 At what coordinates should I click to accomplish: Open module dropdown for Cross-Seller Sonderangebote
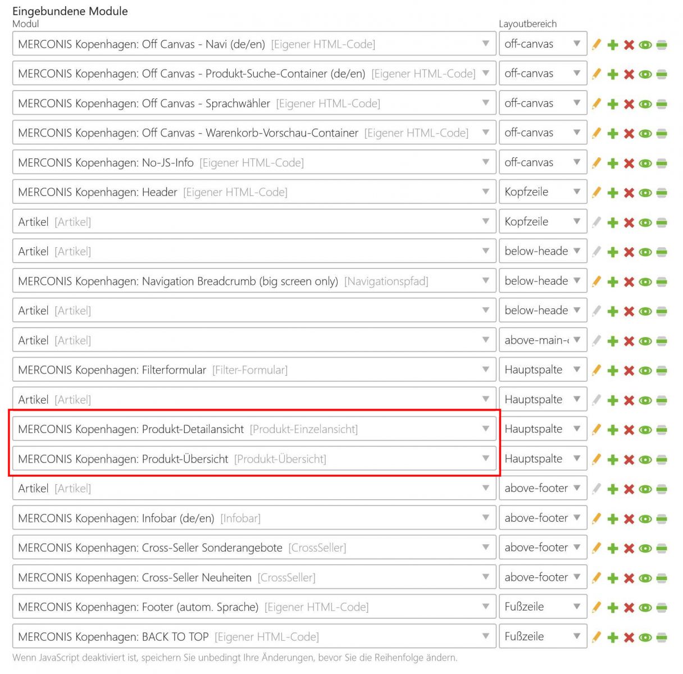(254, 548)
